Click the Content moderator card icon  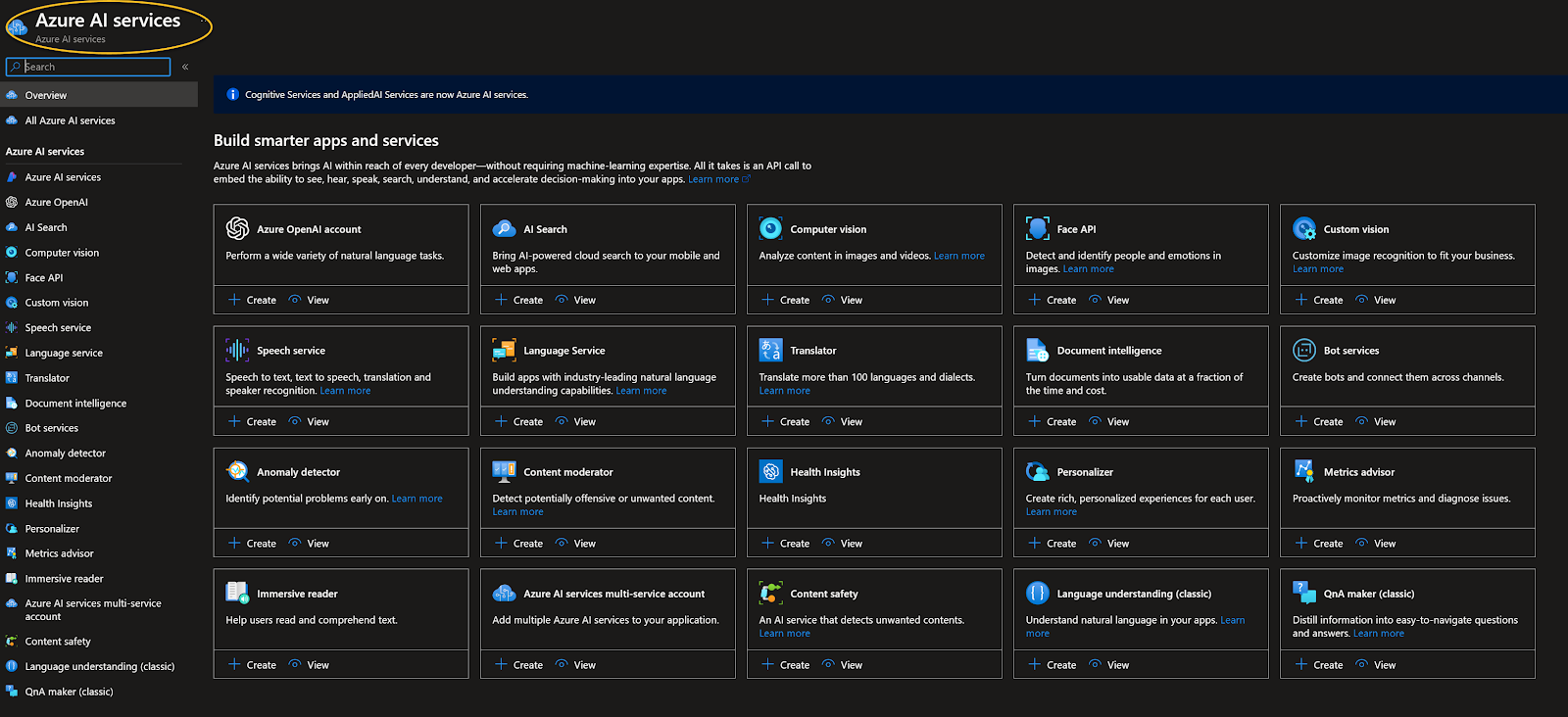(504, 471)
